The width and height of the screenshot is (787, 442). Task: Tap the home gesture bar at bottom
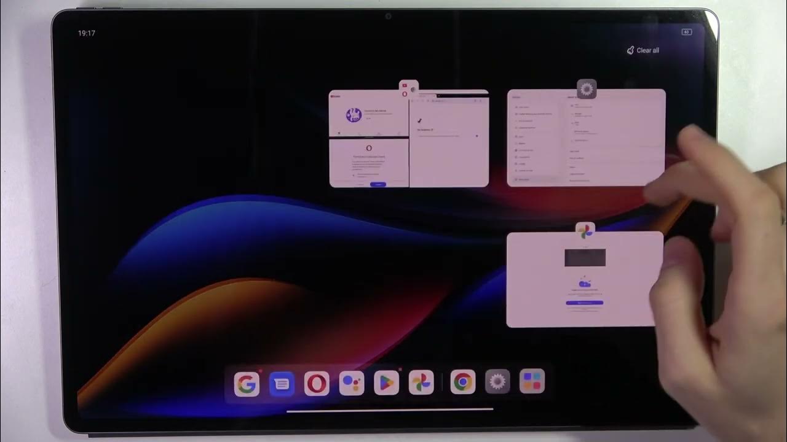point(390,409)
